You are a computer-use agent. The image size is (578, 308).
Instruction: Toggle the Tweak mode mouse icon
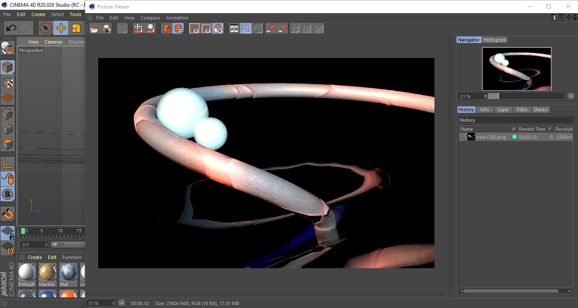point(8,179)
